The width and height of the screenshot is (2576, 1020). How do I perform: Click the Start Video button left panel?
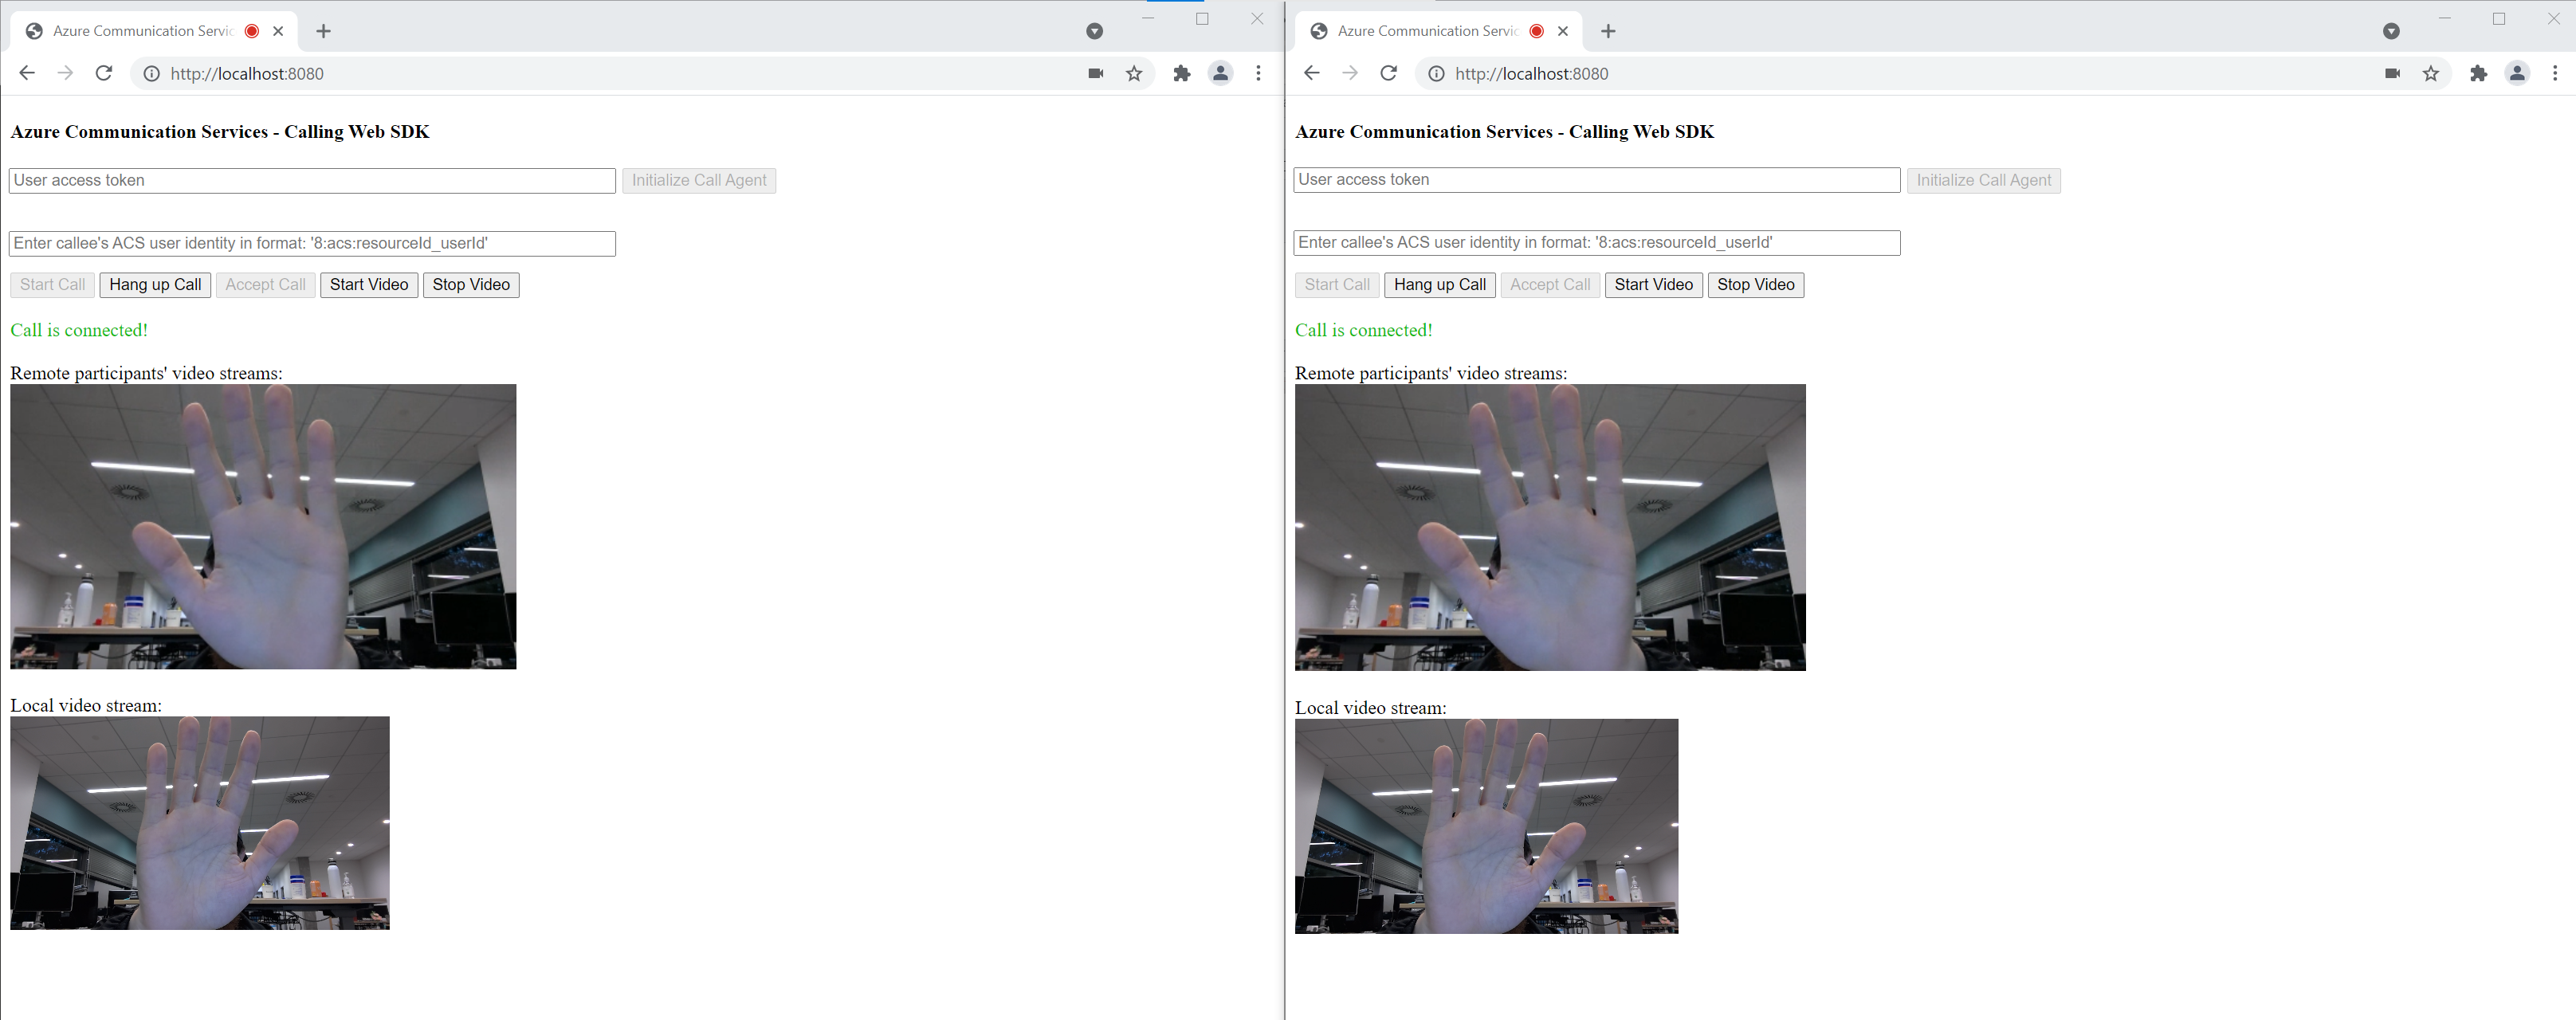coord(368,284)
